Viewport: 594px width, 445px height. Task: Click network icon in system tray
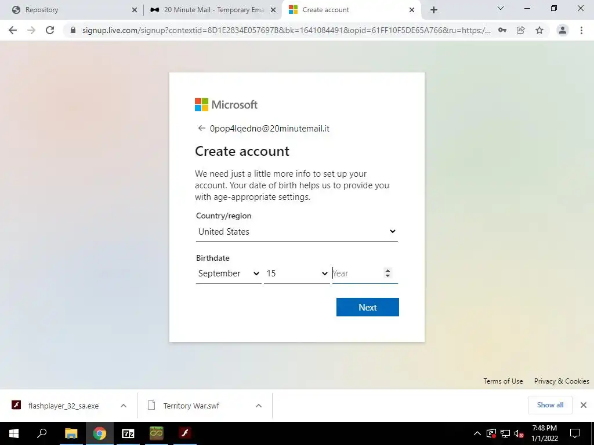click(505, 433)
